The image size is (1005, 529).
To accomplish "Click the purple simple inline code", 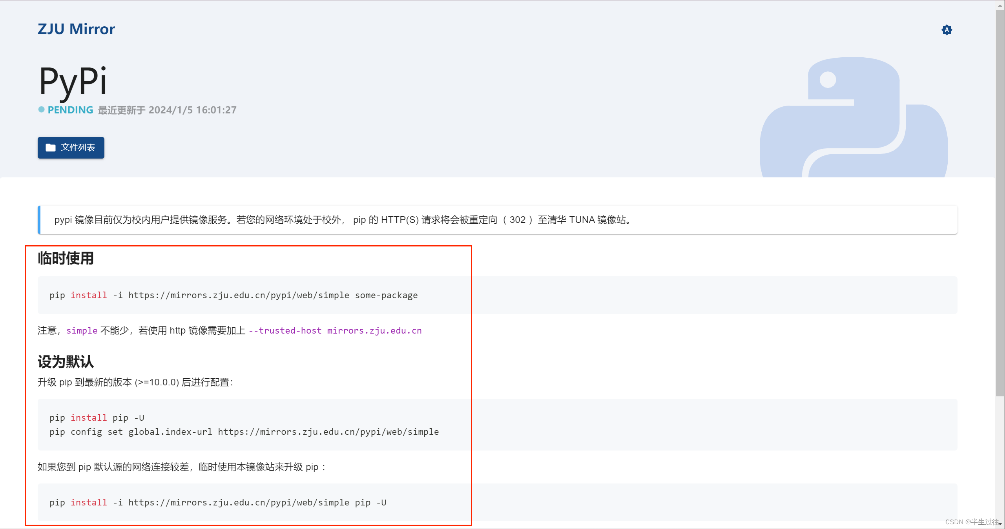I will coord(82,330).
